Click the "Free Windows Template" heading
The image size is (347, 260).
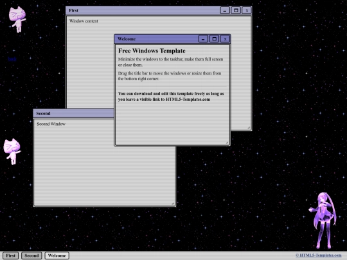(152, 51)
